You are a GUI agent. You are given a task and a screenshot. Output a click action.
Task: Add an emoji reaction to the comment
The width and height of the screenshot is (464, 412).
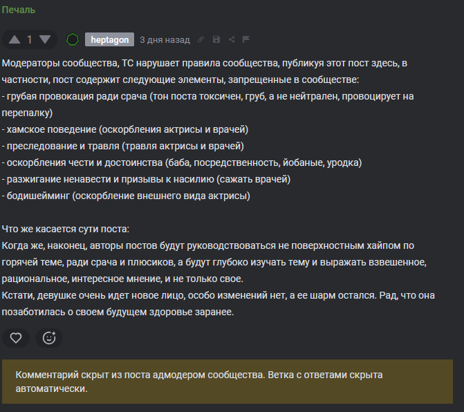49,338
